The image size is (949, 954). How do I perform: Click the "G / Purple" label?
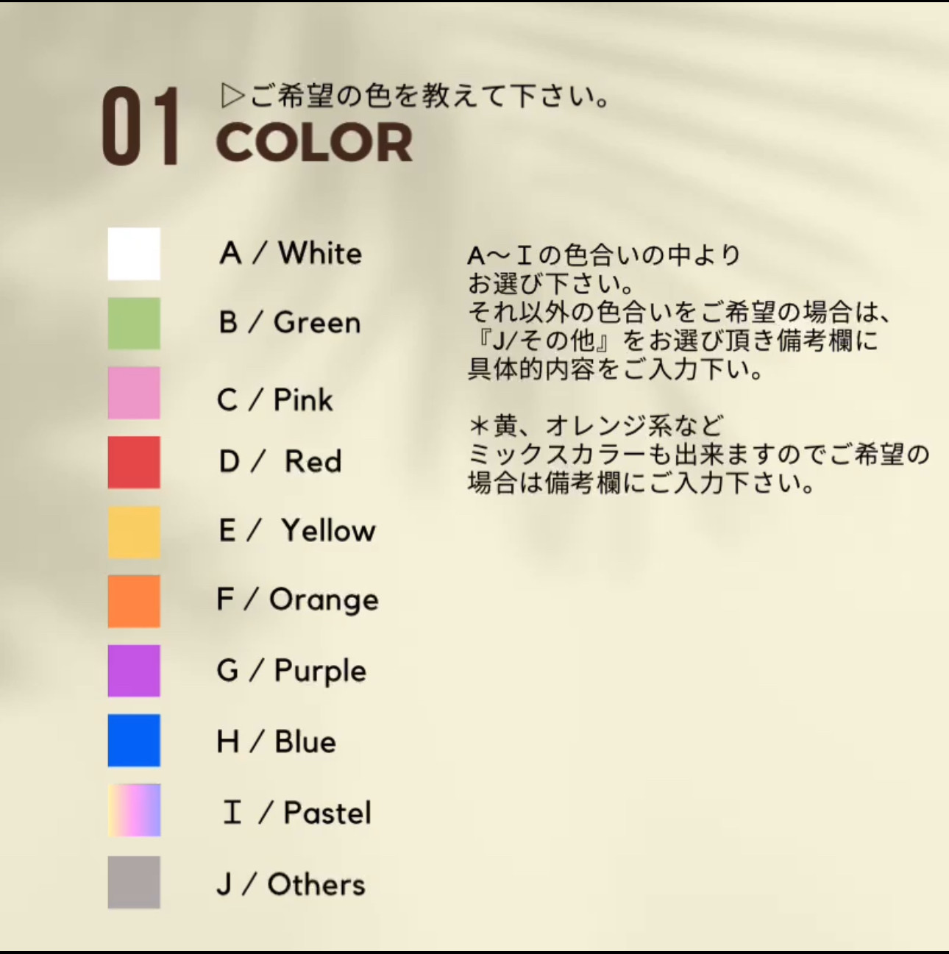pos(291,671)
